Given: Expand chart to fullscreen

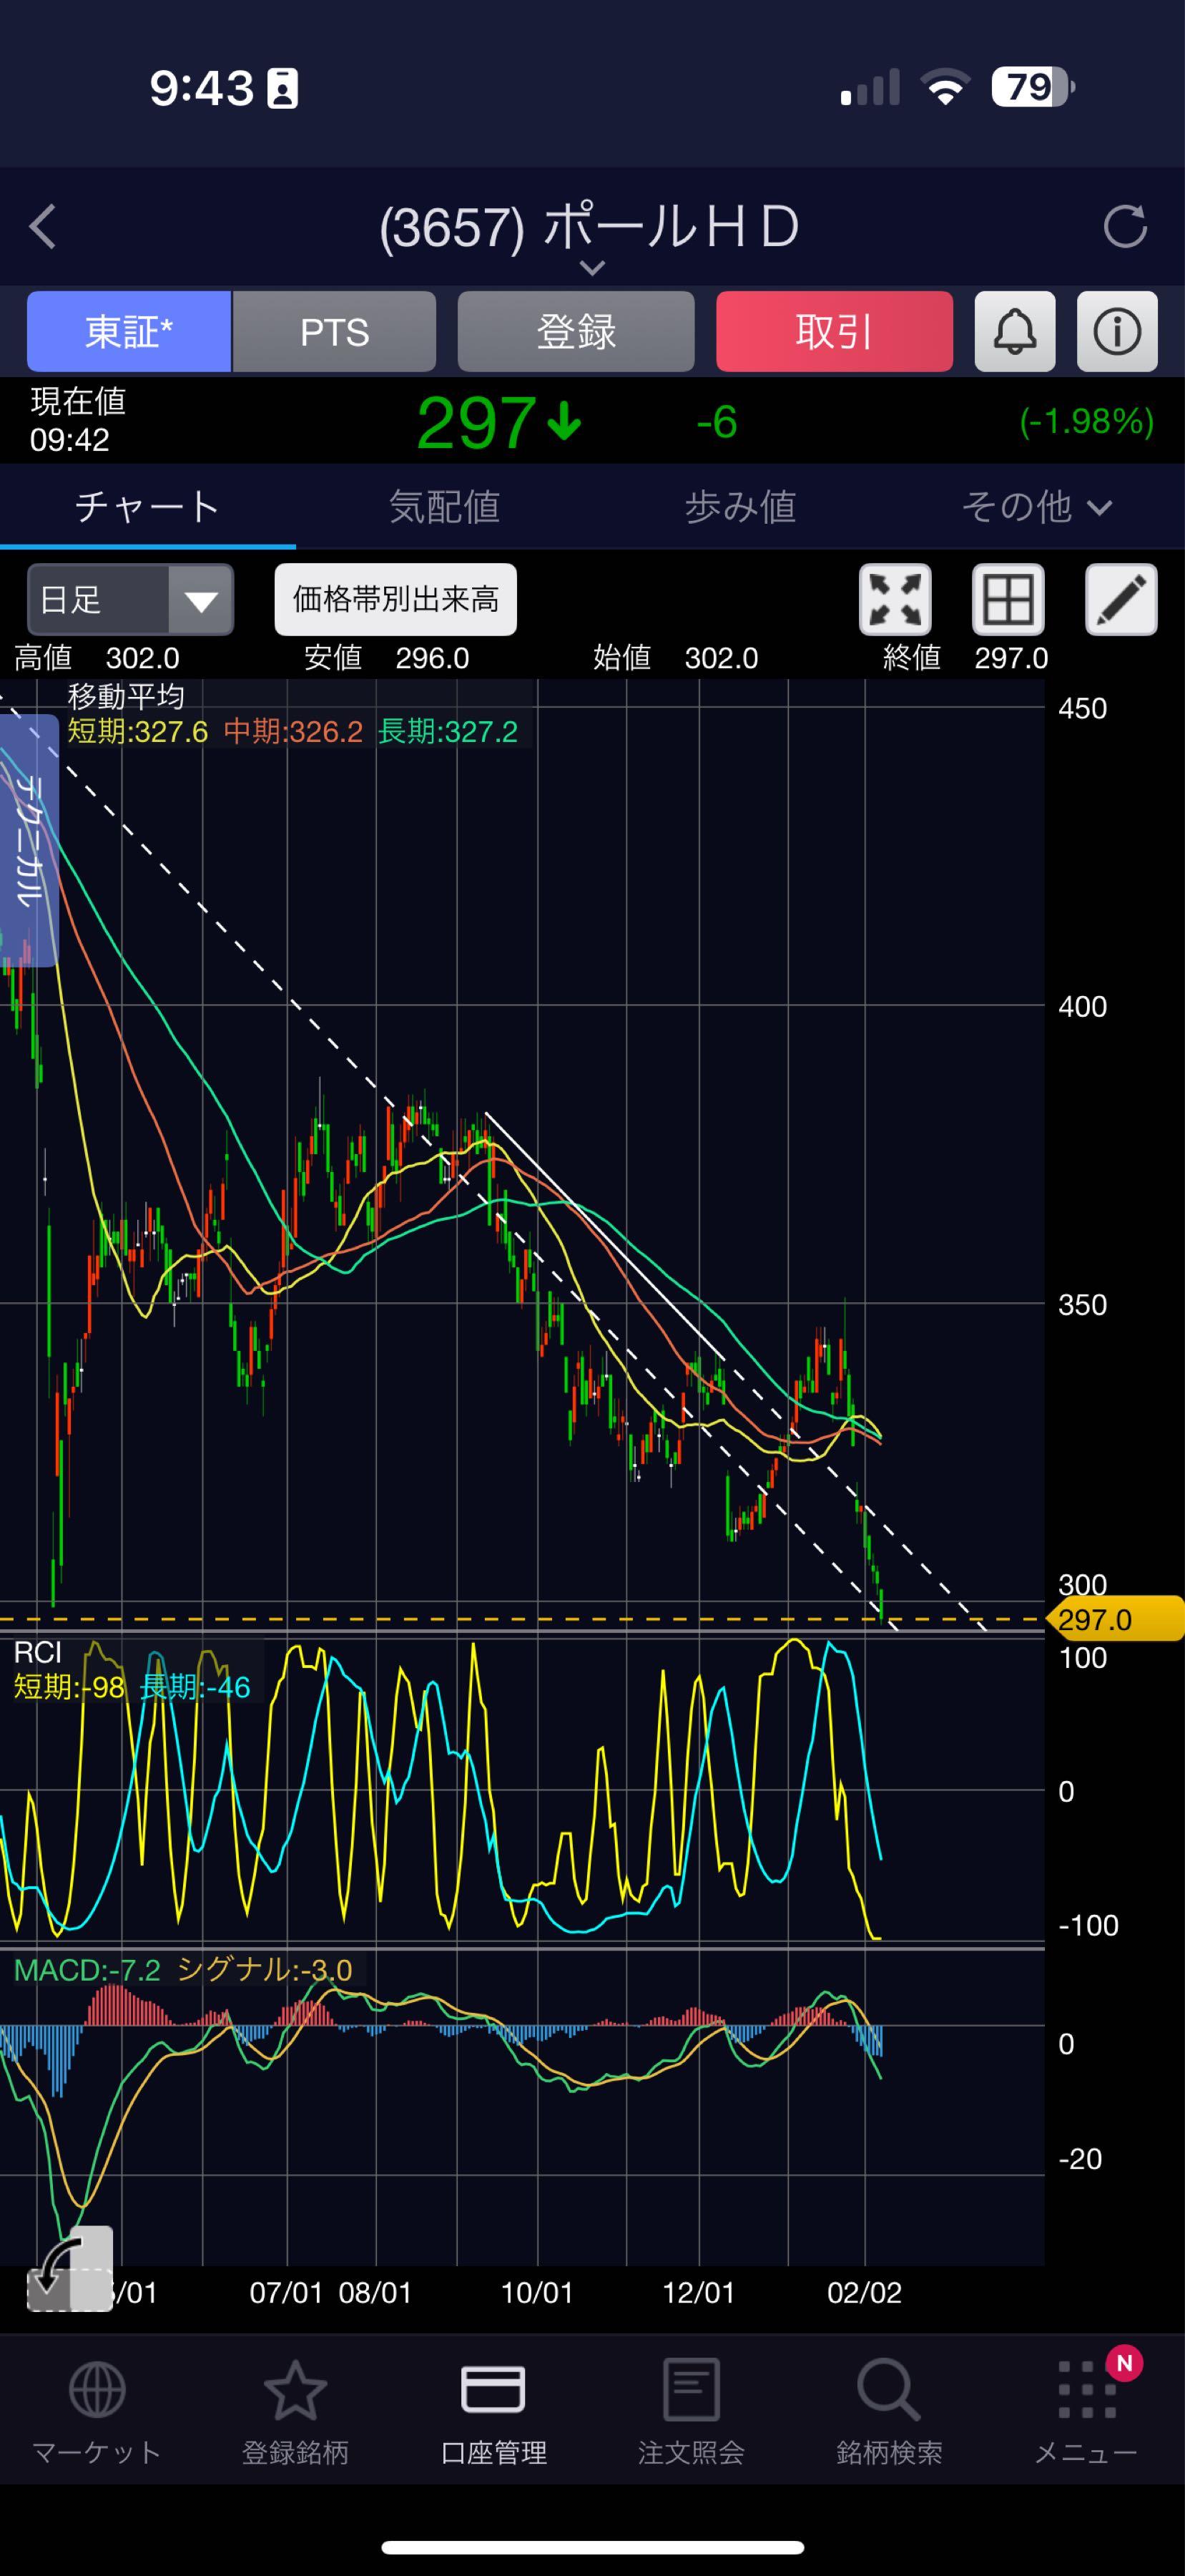Looking at the screenshot, I should point(894,600).
